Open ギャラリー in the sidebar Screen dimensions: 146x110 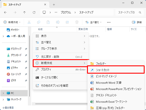(x=13, y=30)
